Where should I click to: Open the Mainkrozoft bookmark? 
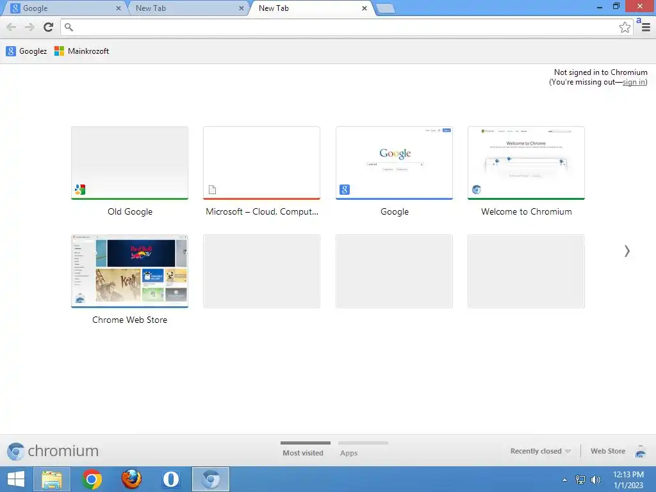tap(81, 51)
